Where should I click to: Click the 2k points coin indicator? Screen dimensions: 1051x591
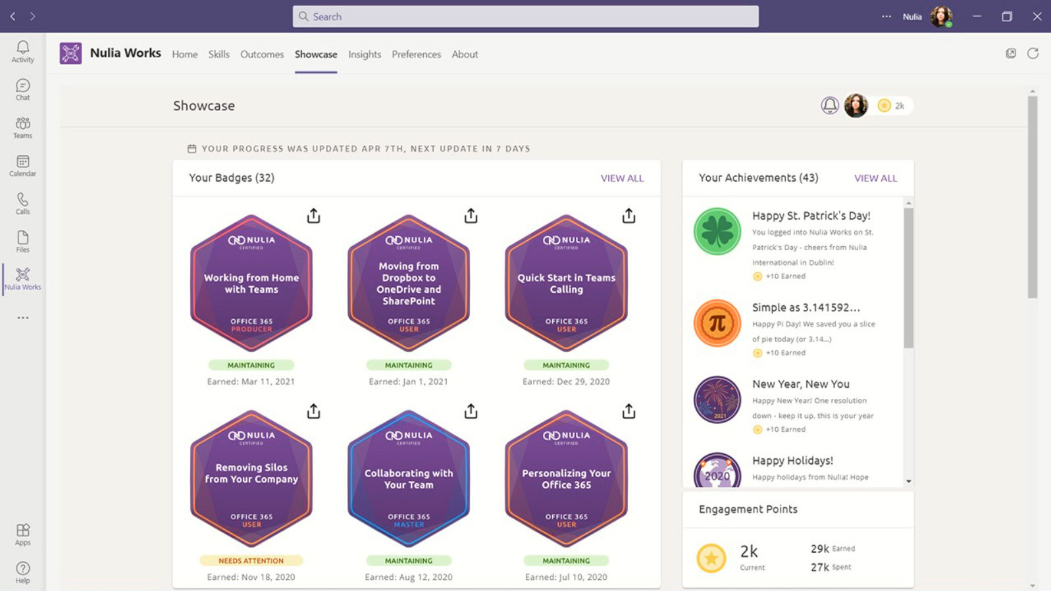click(892, 105)
